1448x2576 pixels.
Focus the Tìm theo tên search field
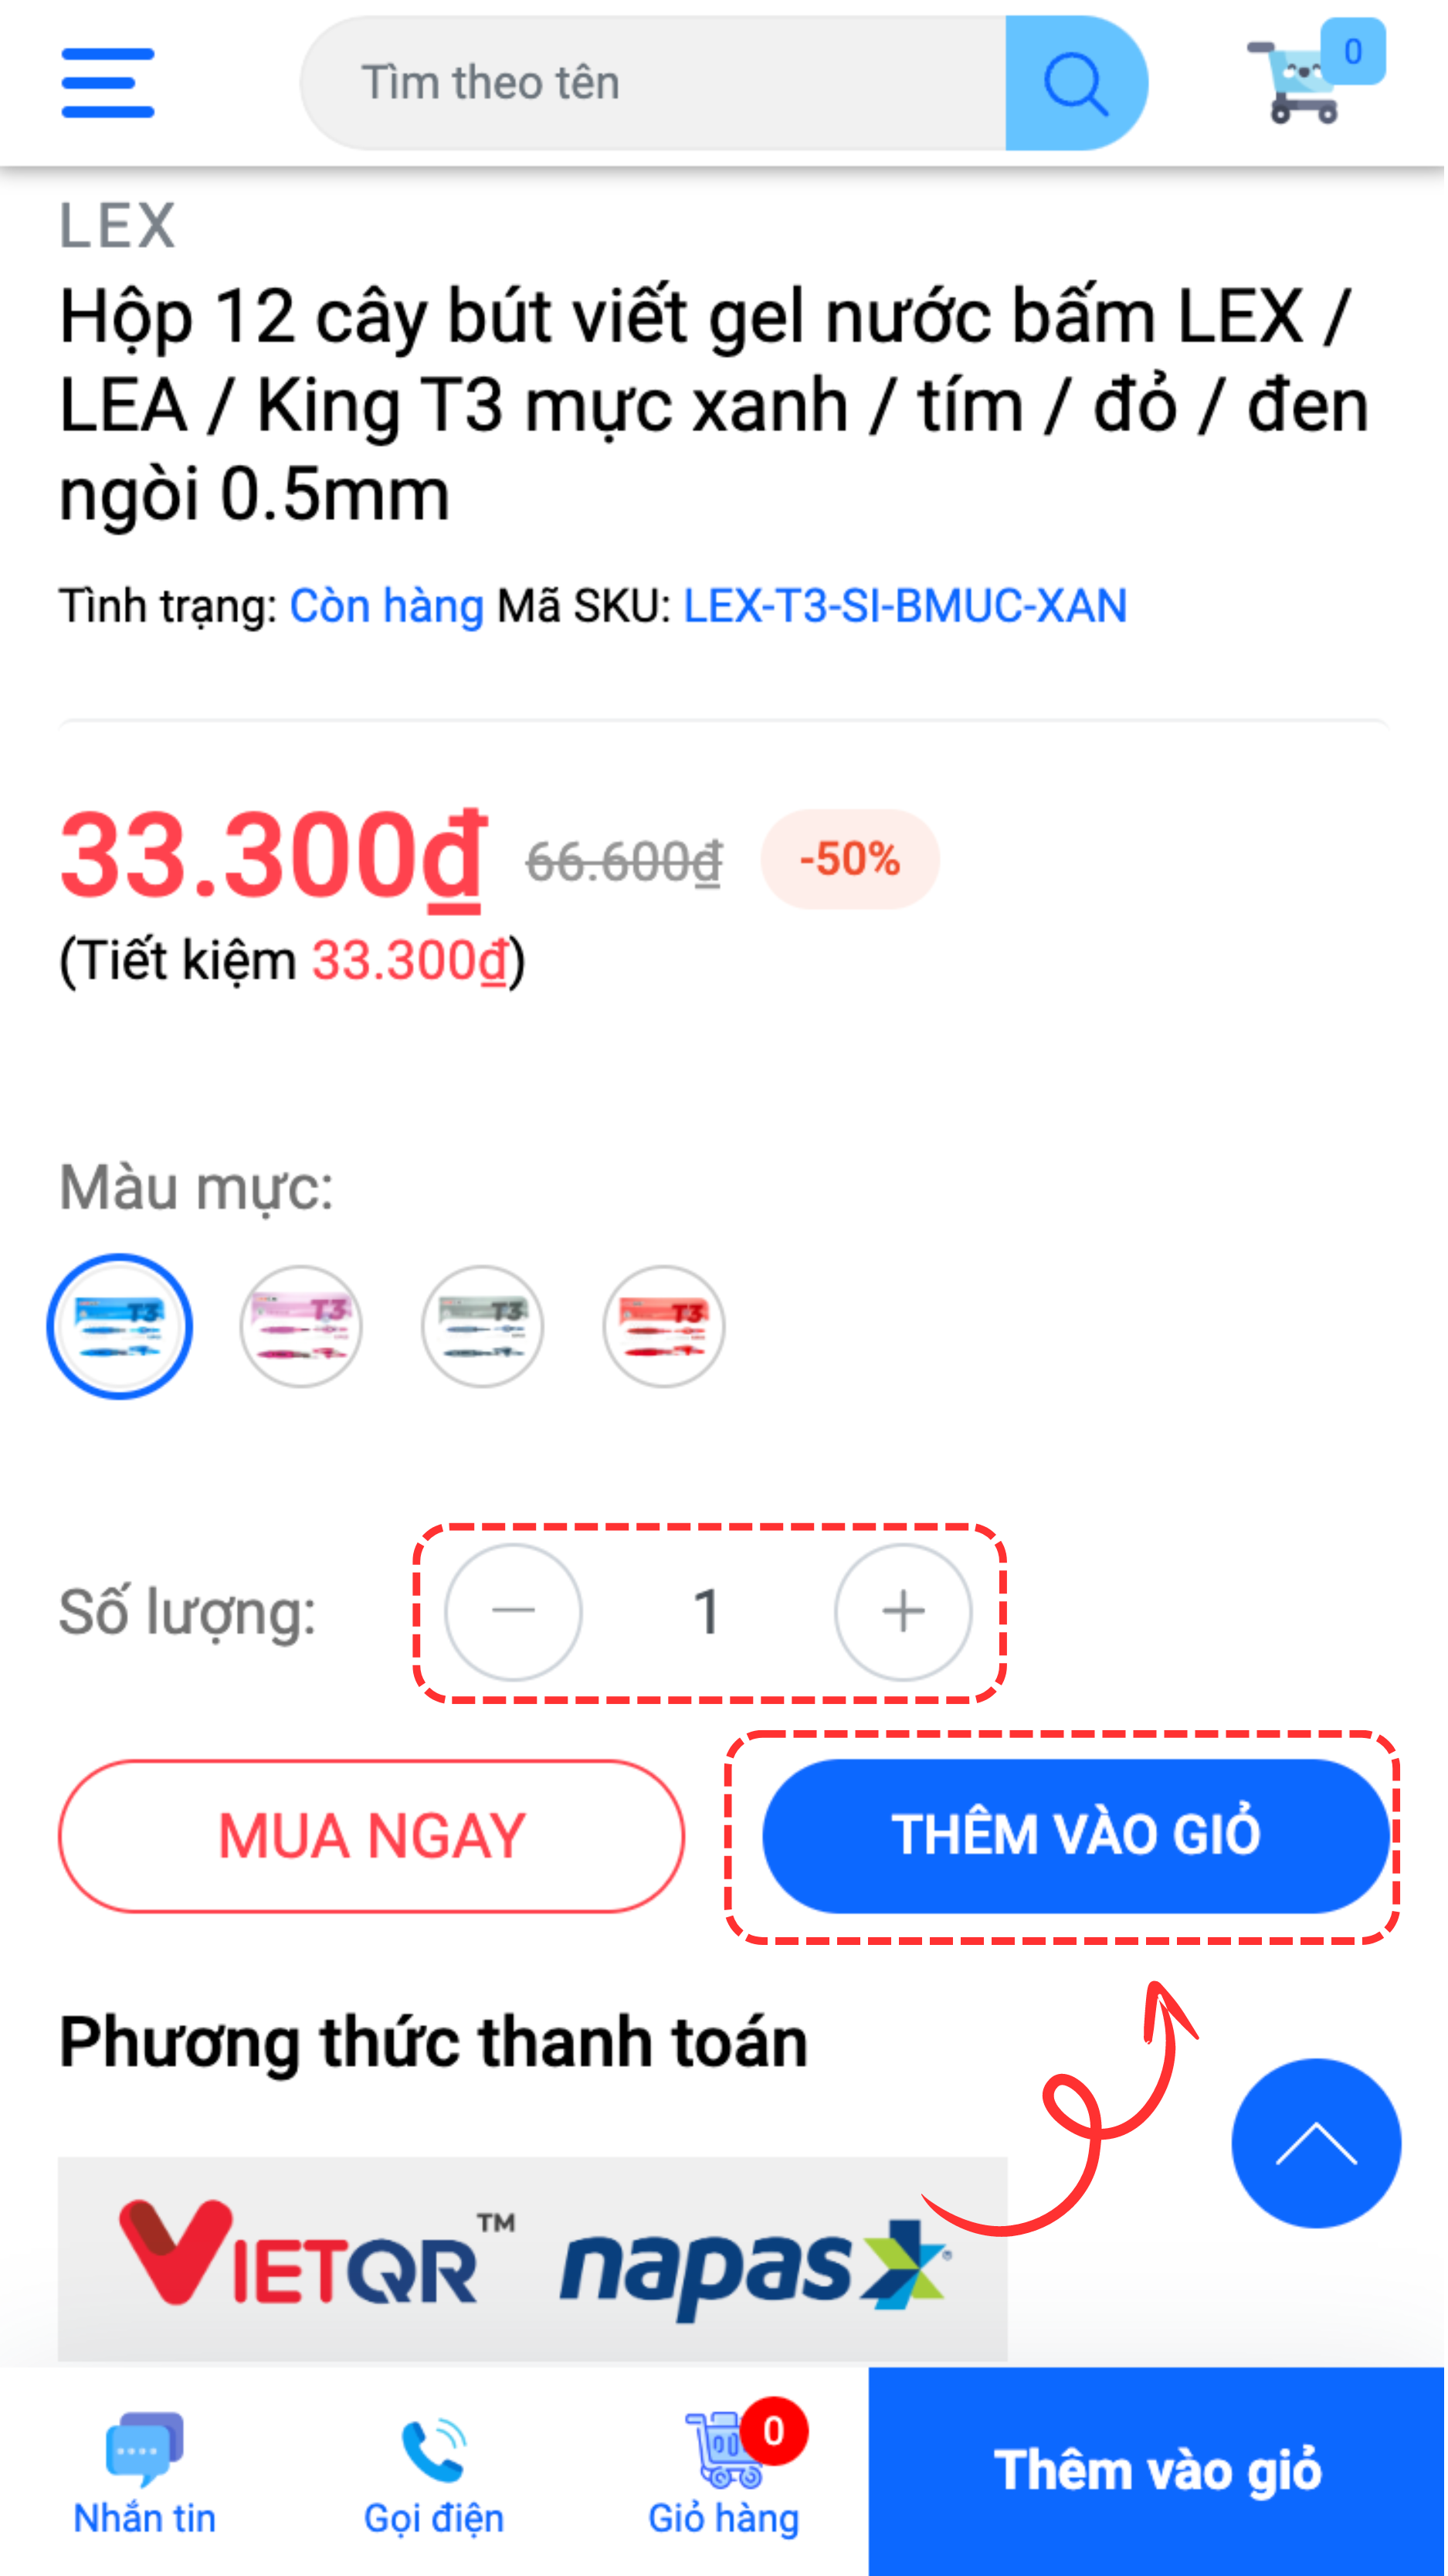click(x=654, y=83)
